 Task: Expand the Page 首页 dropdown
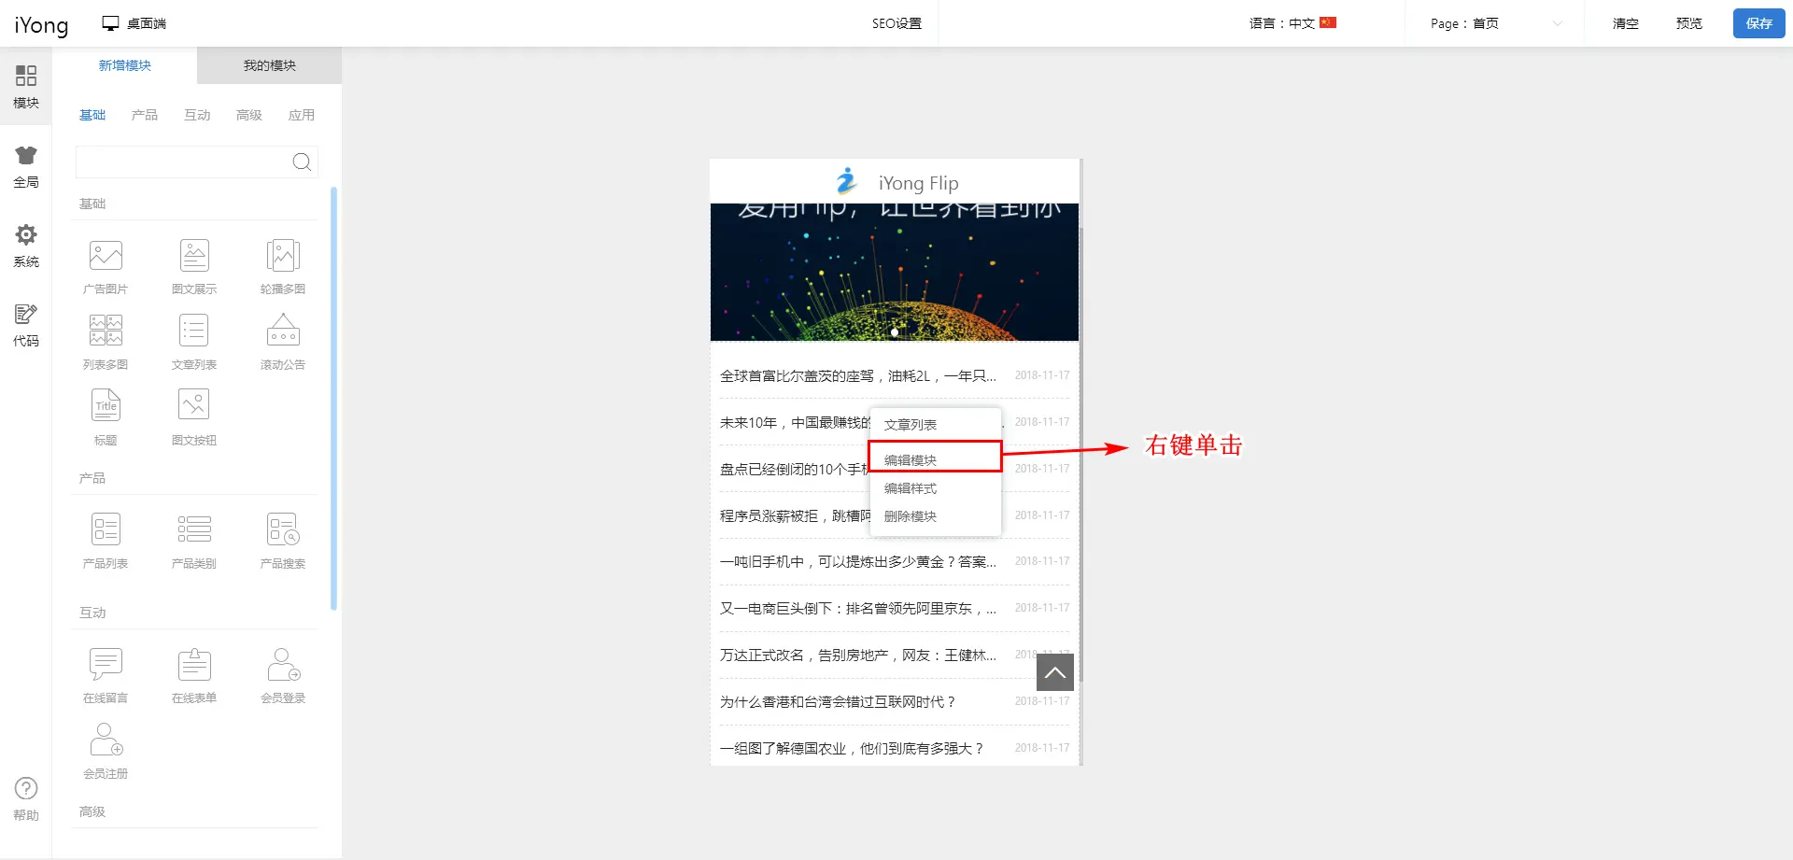pyautogui.click(x=1494, y=23)
